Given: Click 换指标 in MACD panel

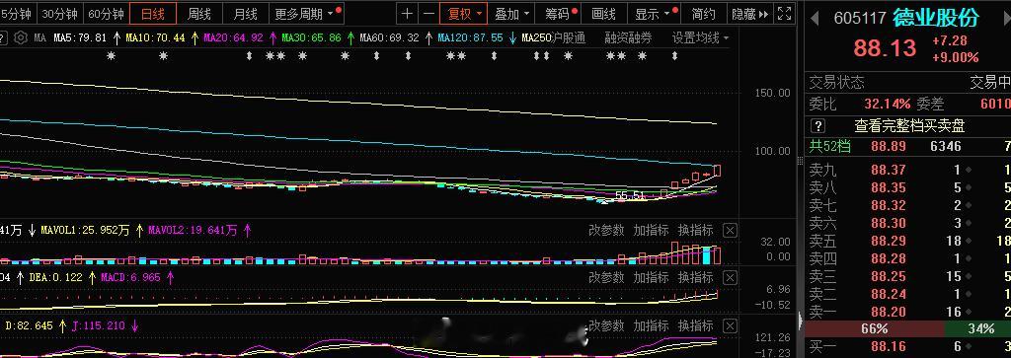Looking at the screenshot, I should 696,277.
